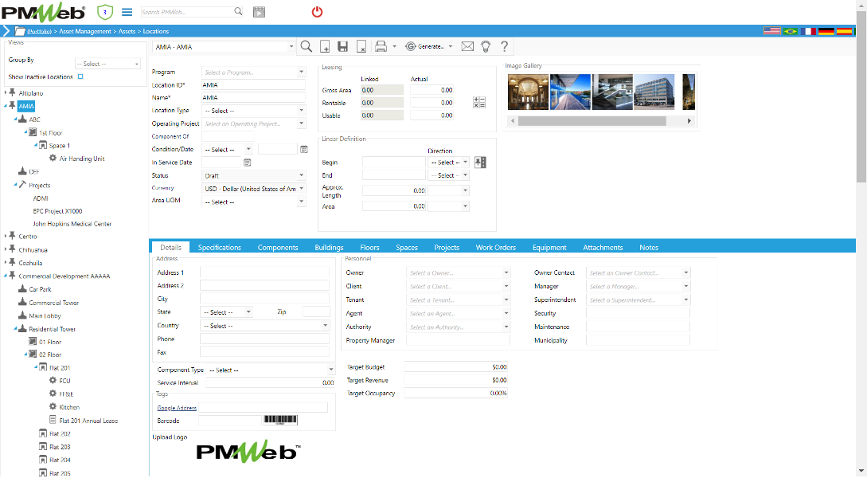Open help question mark icon
This screenshot has height=478, width=867.
click(504, 46)
